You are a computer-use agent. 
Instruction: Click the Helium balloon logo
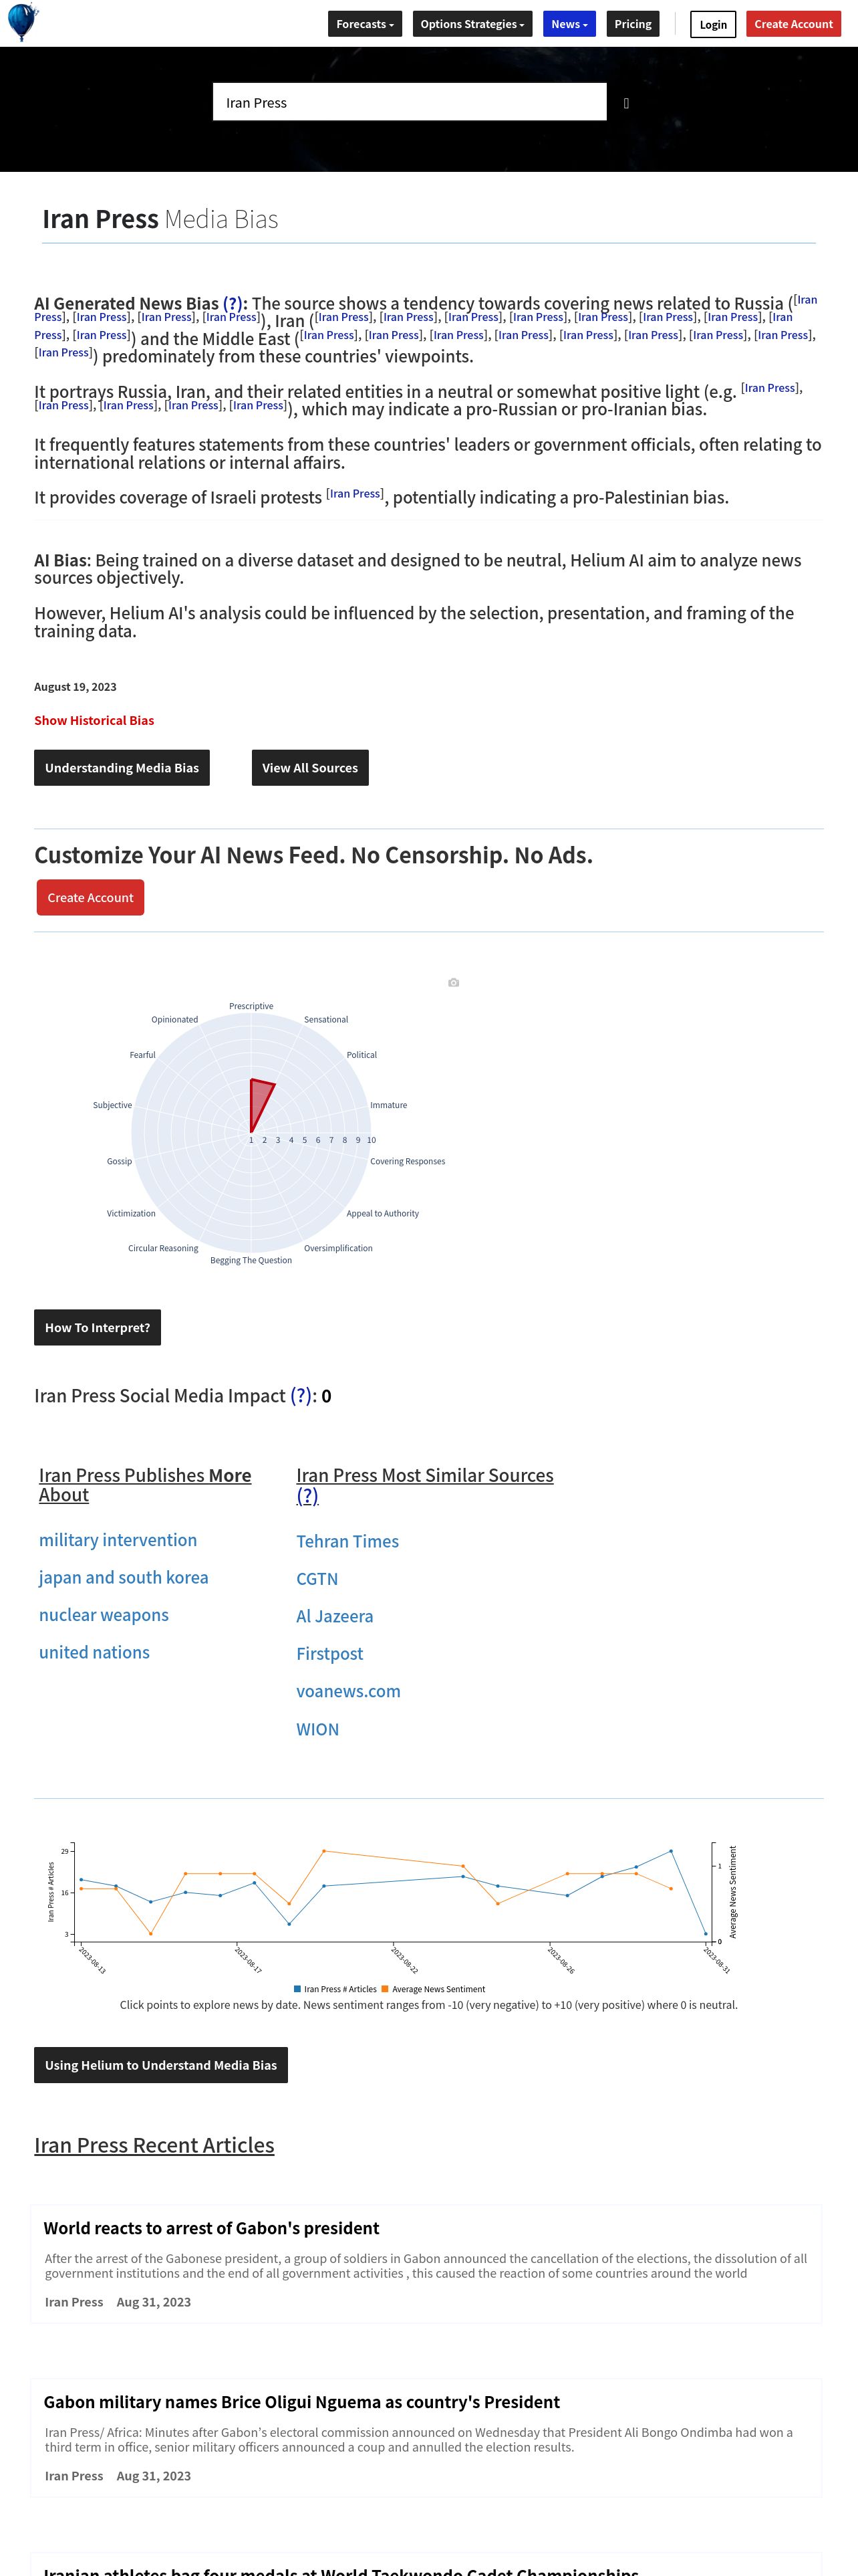[22, 22]
